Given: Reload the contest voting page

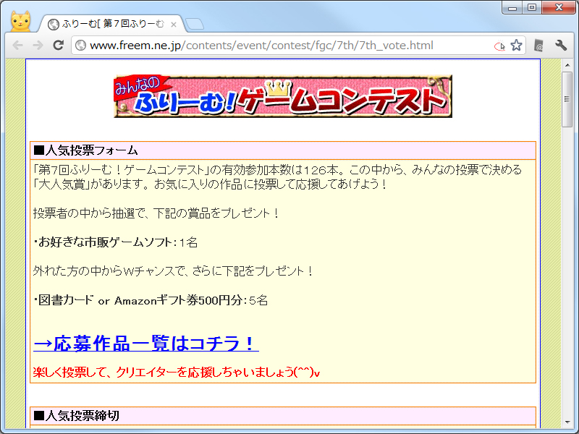Looking at the screenshot, I should click(58, 45).
